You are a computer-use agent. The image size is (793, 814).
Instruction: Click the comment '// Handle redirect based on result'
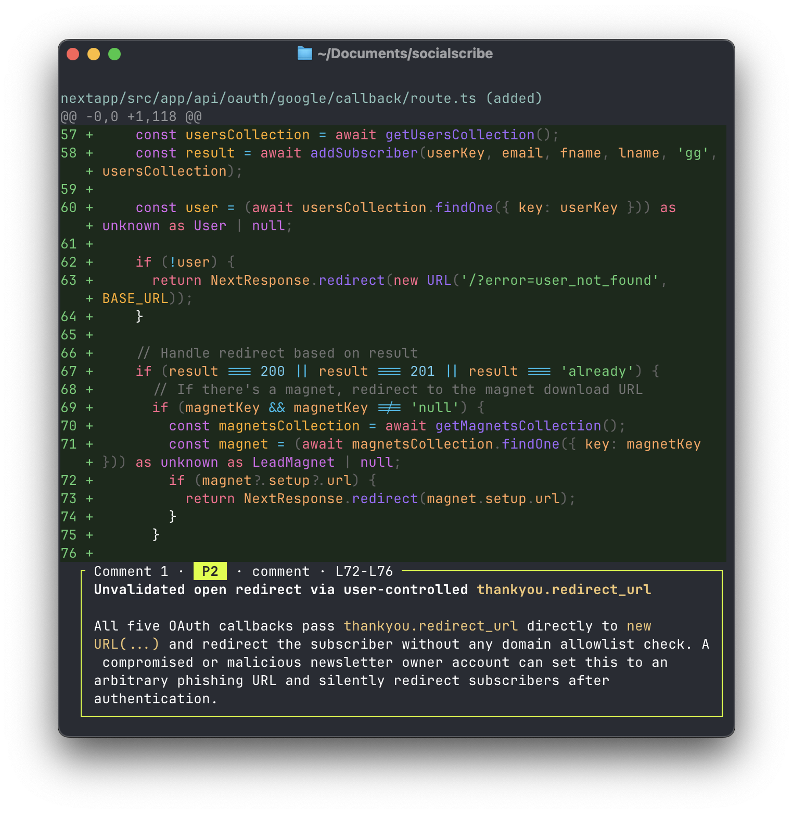point(277,353)
